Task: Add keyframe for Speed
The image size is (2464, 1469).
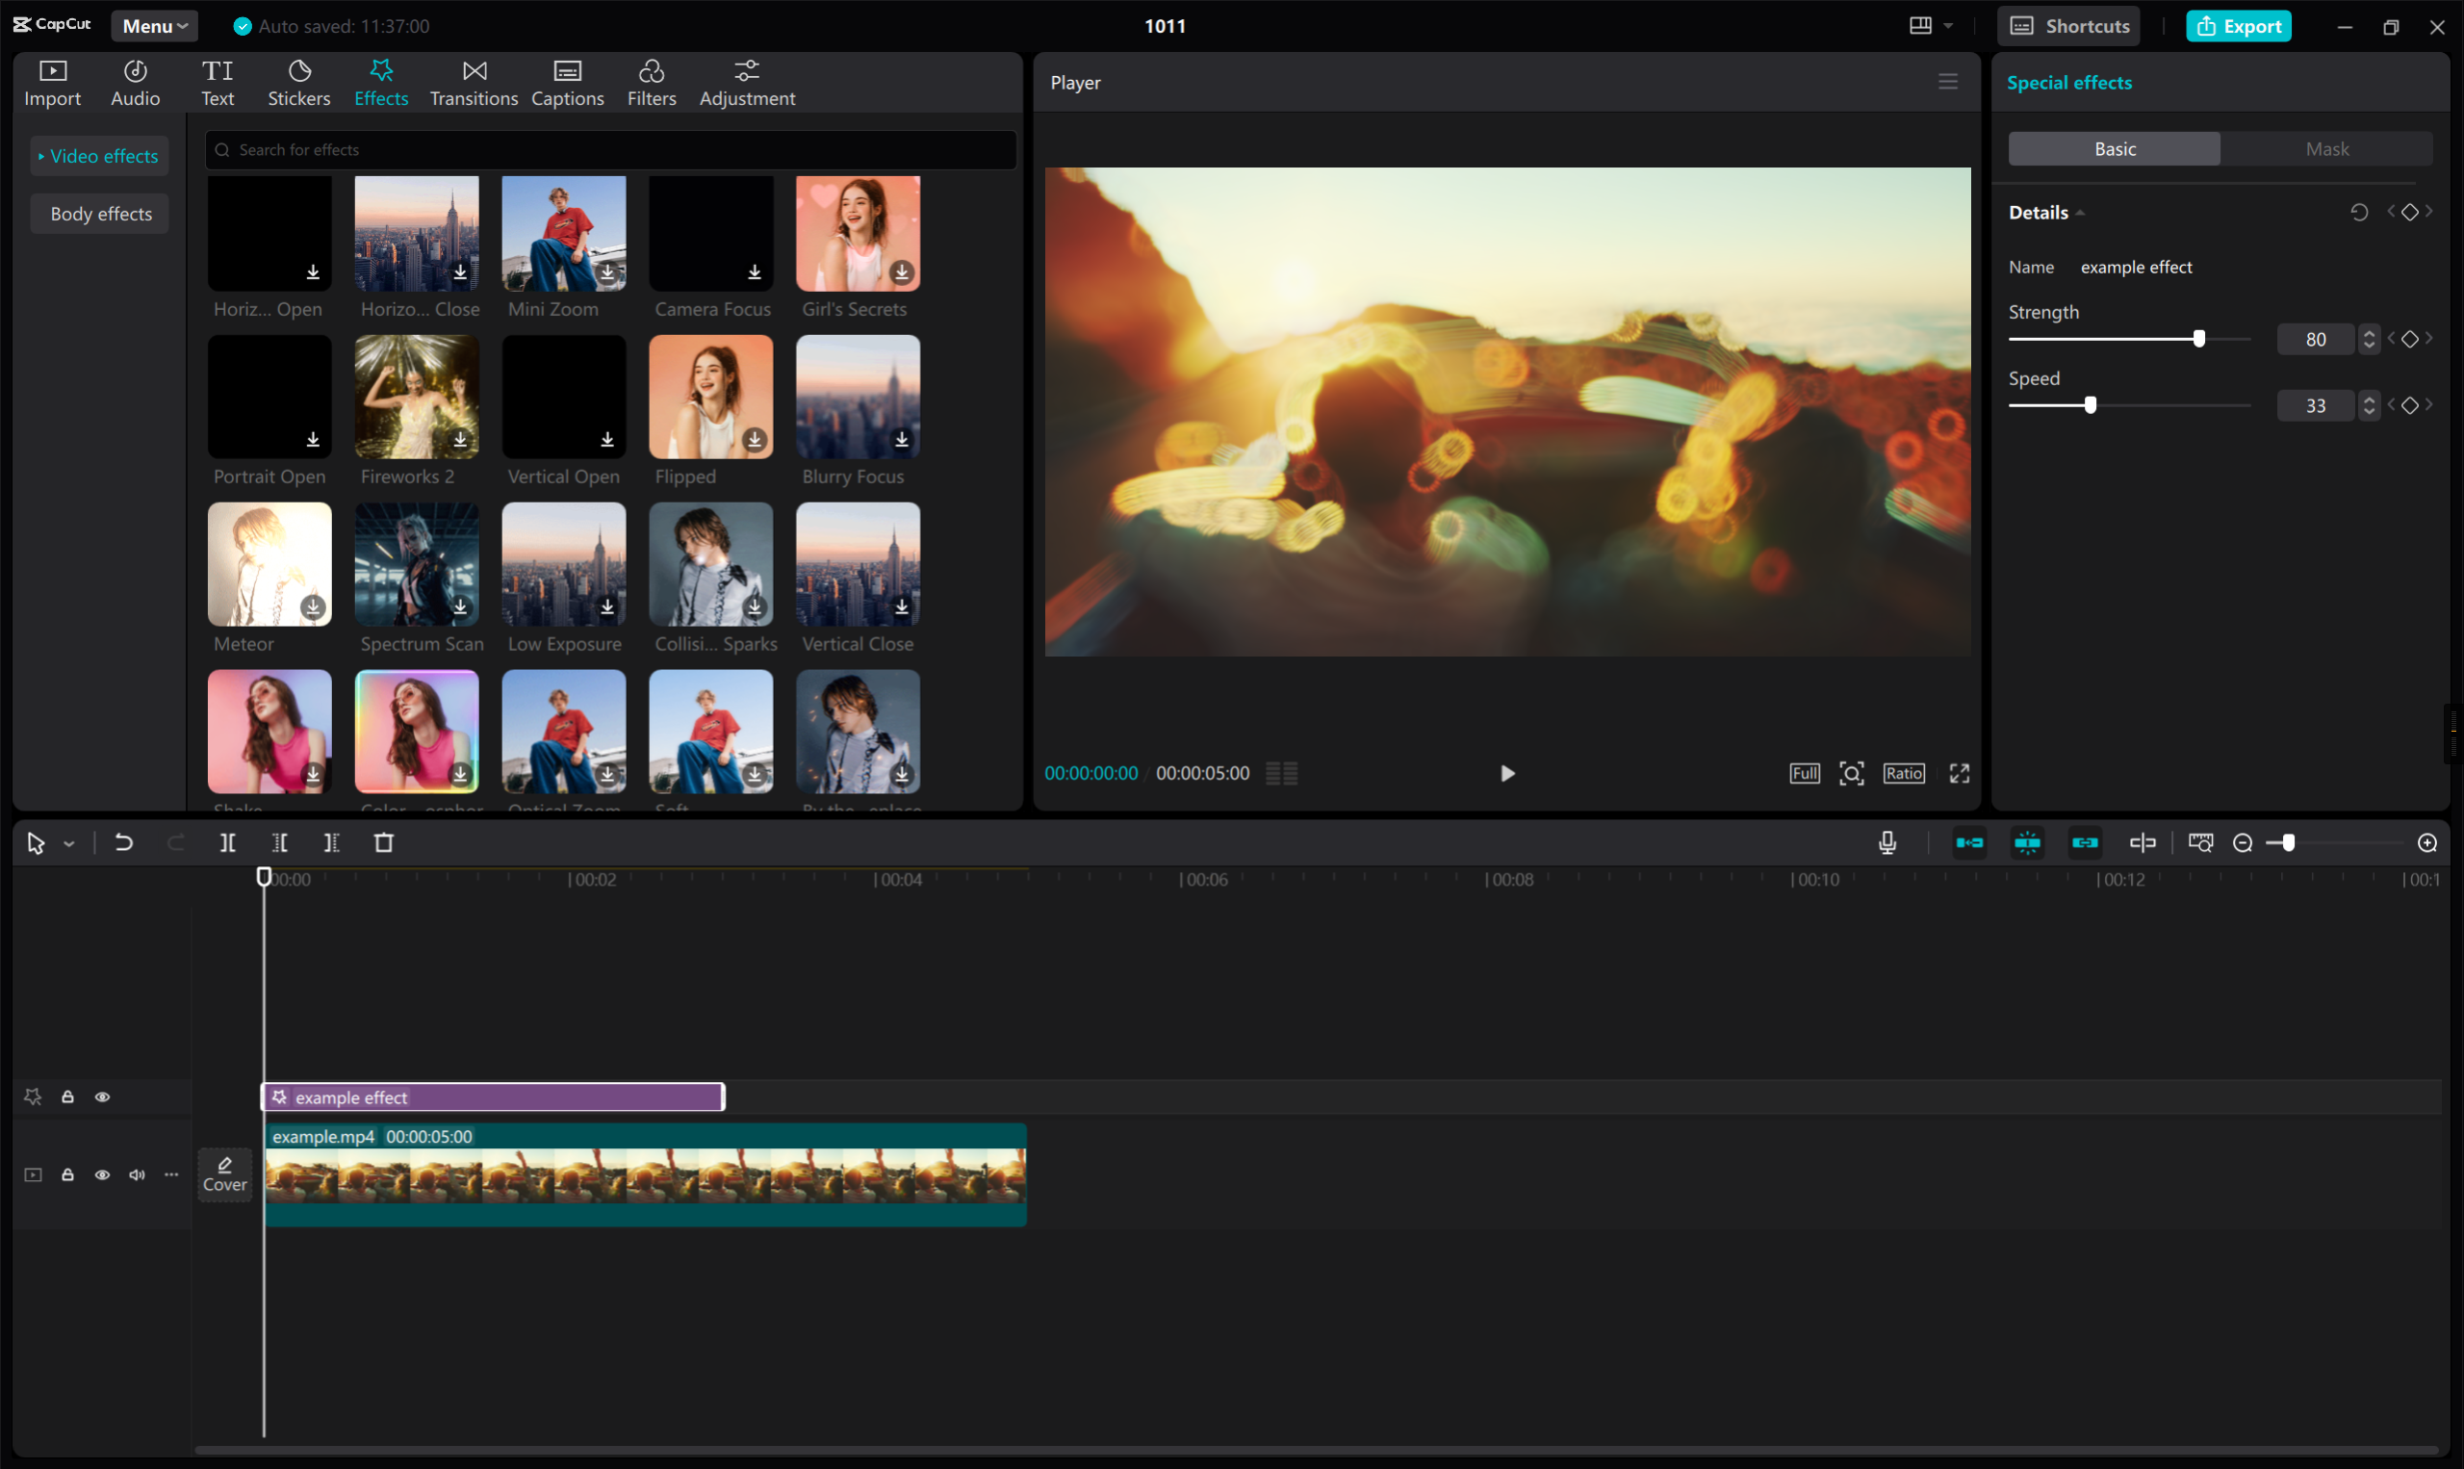Action: tap(2409, 405)
